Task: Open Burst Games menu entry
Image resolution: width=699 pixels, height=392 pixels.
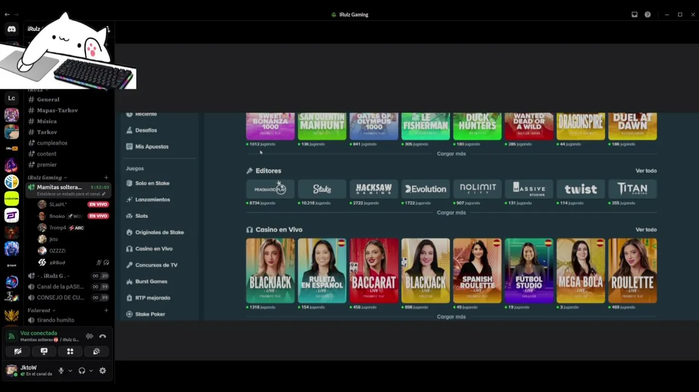Action: pyautogui.click(x=151, y=281)
